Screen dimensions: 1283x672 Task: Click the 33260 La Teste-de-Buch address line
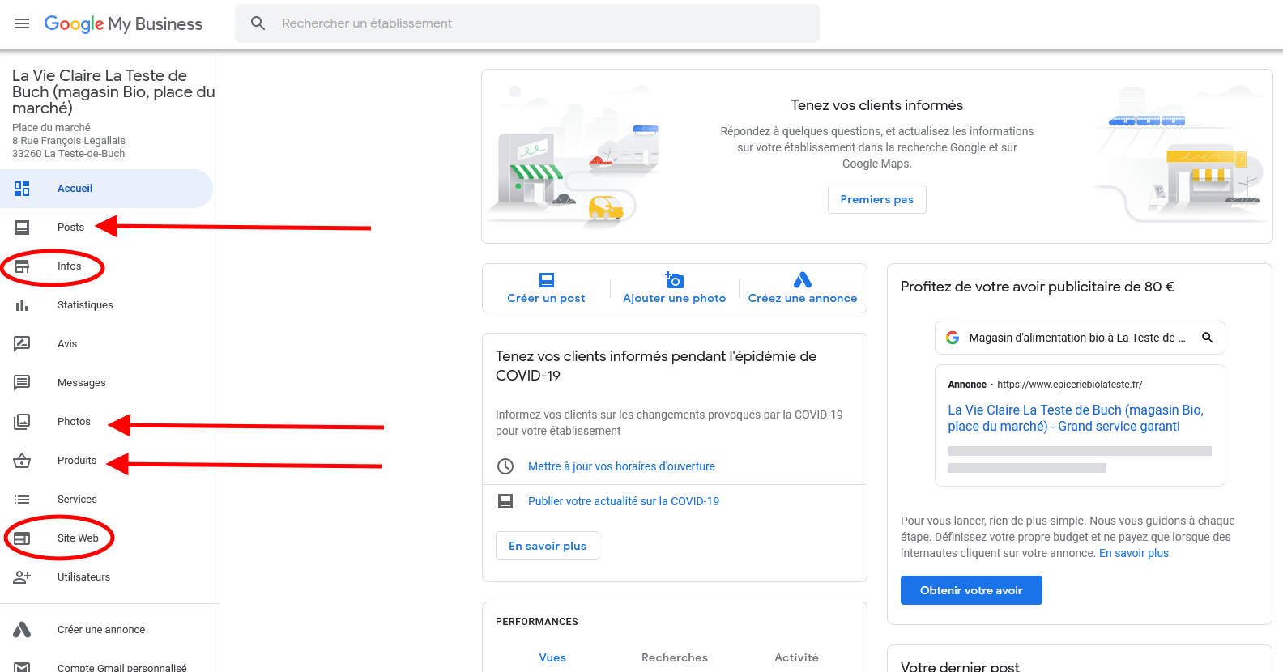69,154
